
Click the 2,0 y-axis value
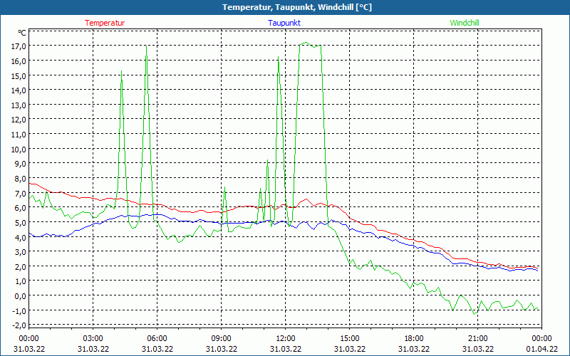(x=21, y=266)
